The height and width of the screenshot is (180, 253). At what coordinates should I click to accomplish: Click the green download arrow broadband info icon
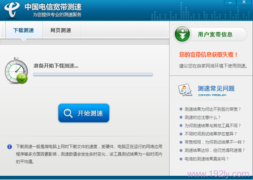[x=183, y=34]
